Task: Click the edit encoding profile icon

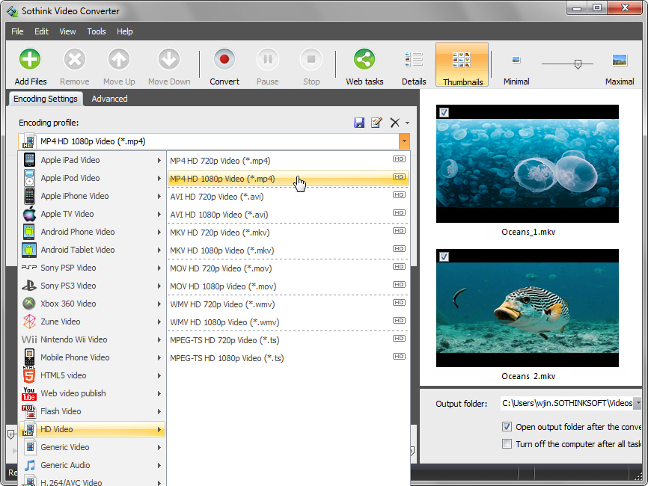Action: (376, 123)
